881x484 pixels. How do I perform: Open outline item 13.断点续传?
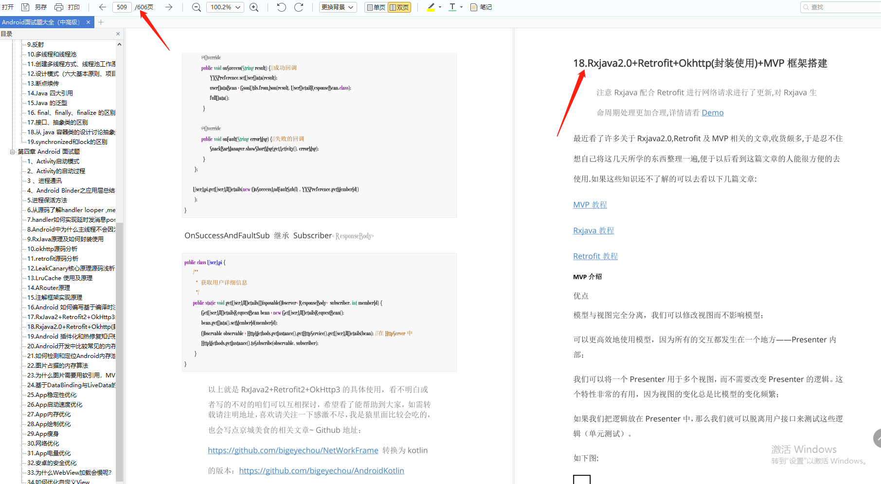click(x=43, y=84)
